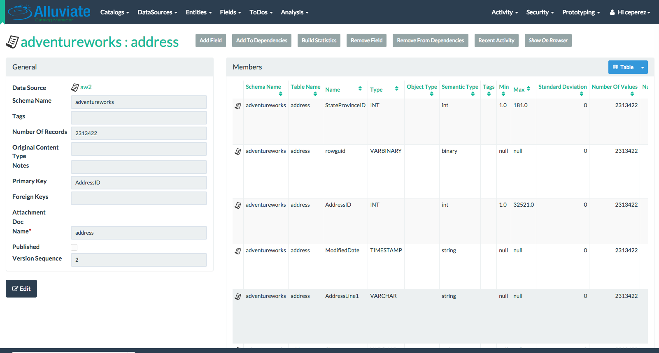This screenshot has height=353, width=659.
Task: Open ModifiedDate row entity icon
Action: tap(238, 251)
